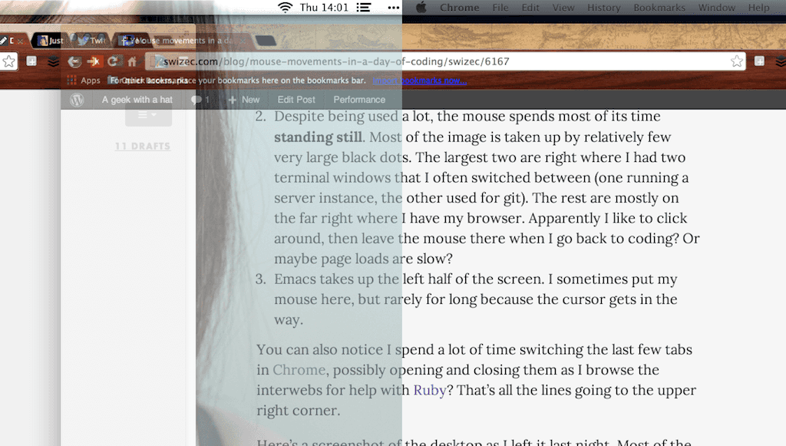Viewport: 786px width, 446px height.
Task: Click the swizec.com address bar
Action: 445,61
